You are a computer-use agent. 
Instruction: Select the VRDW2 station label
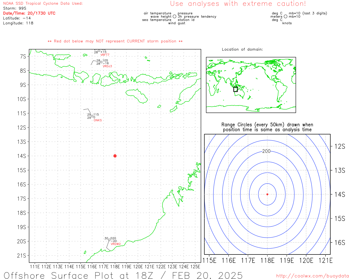click(x=116, y=244)
